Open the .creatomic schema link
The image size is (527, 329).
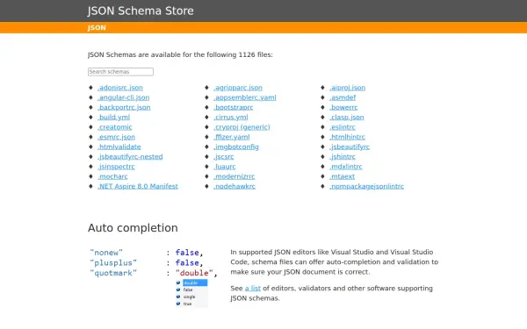pyautogui.click(x=114, y=127)
